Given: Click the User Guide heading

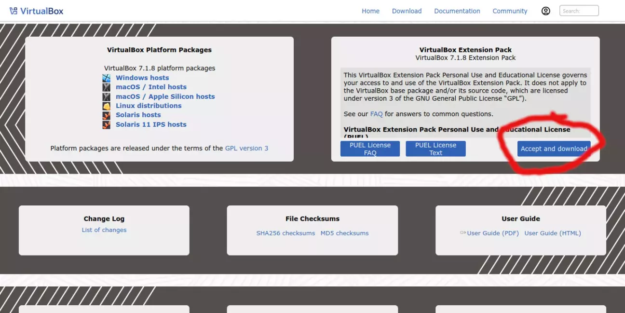Looking at the screenshot, I should coord(521,218).
